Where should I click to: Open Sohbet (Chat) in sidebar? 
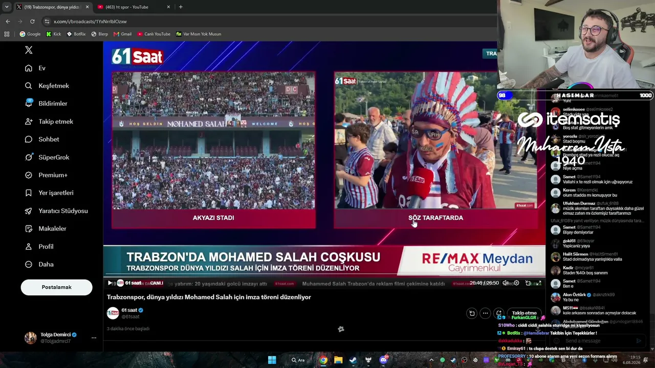[42, 139]
